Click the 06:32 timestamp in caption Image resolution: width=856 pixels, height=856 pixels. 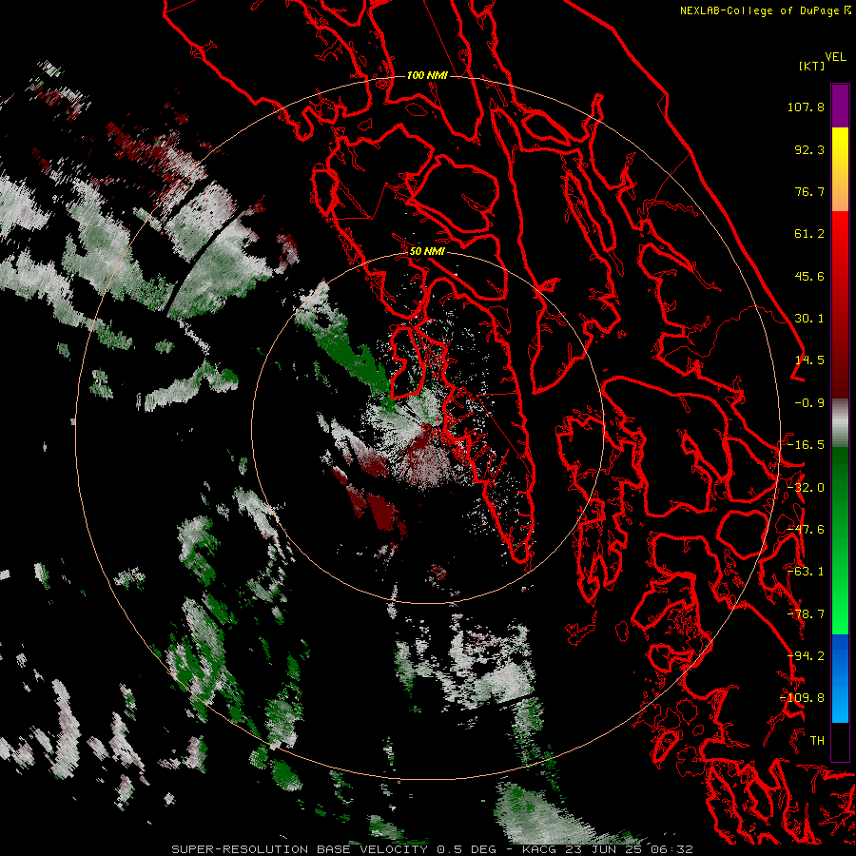point(674,849)
